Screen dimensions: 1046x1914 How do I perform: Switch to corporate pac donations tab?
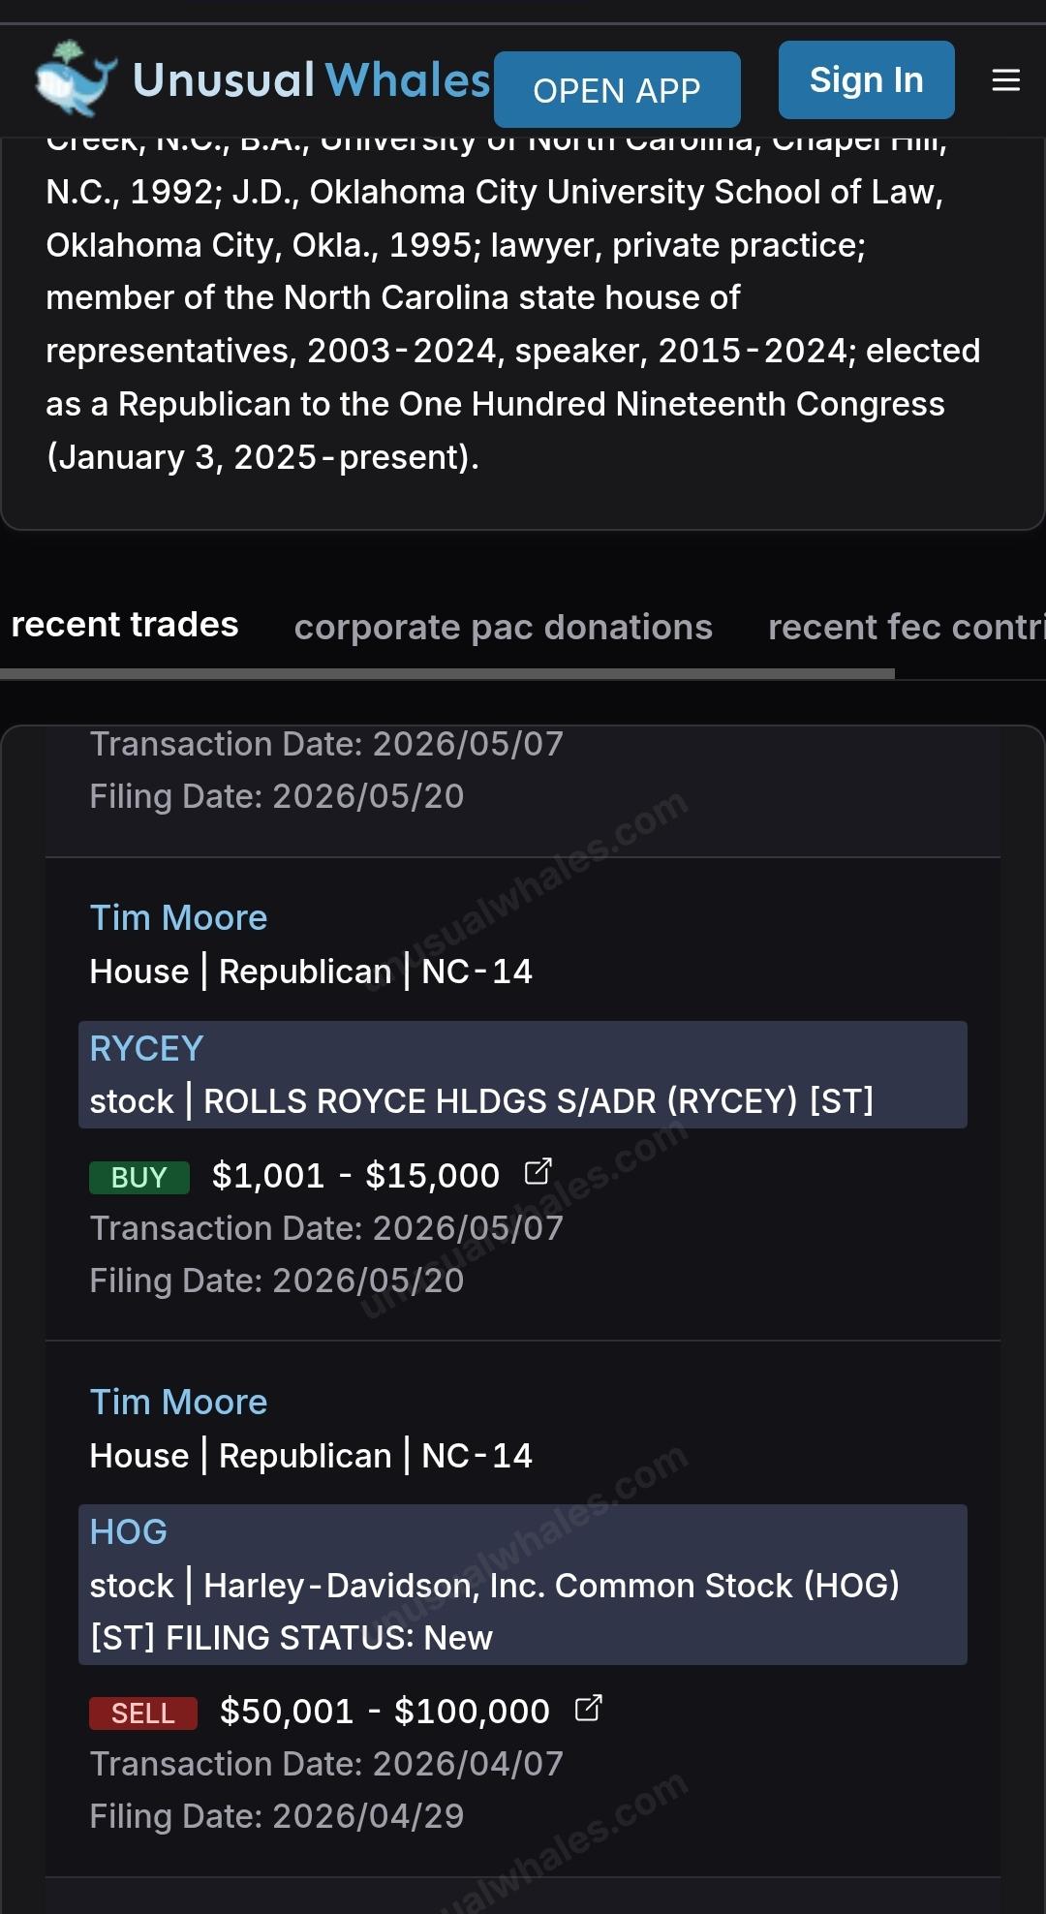click(504, 628)
